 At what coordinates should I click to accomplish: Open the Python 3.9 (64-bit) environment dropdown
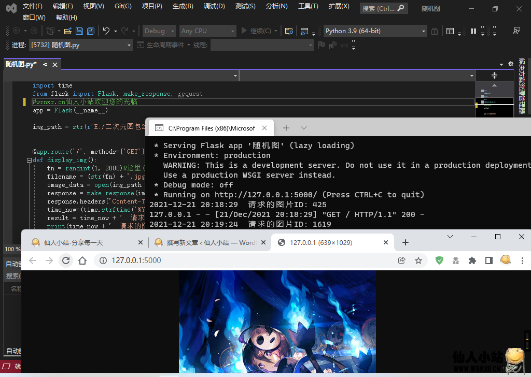click(375, 31)
